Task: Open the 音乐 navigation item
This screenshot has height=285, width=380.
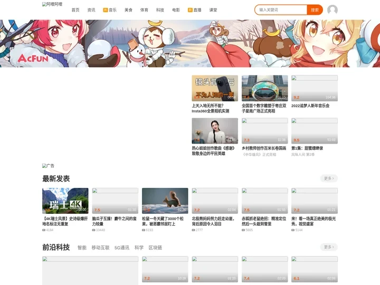Action: 112,10
